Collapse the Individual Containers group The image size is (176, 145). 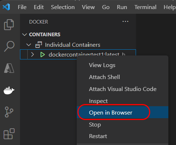click(29, 45)
